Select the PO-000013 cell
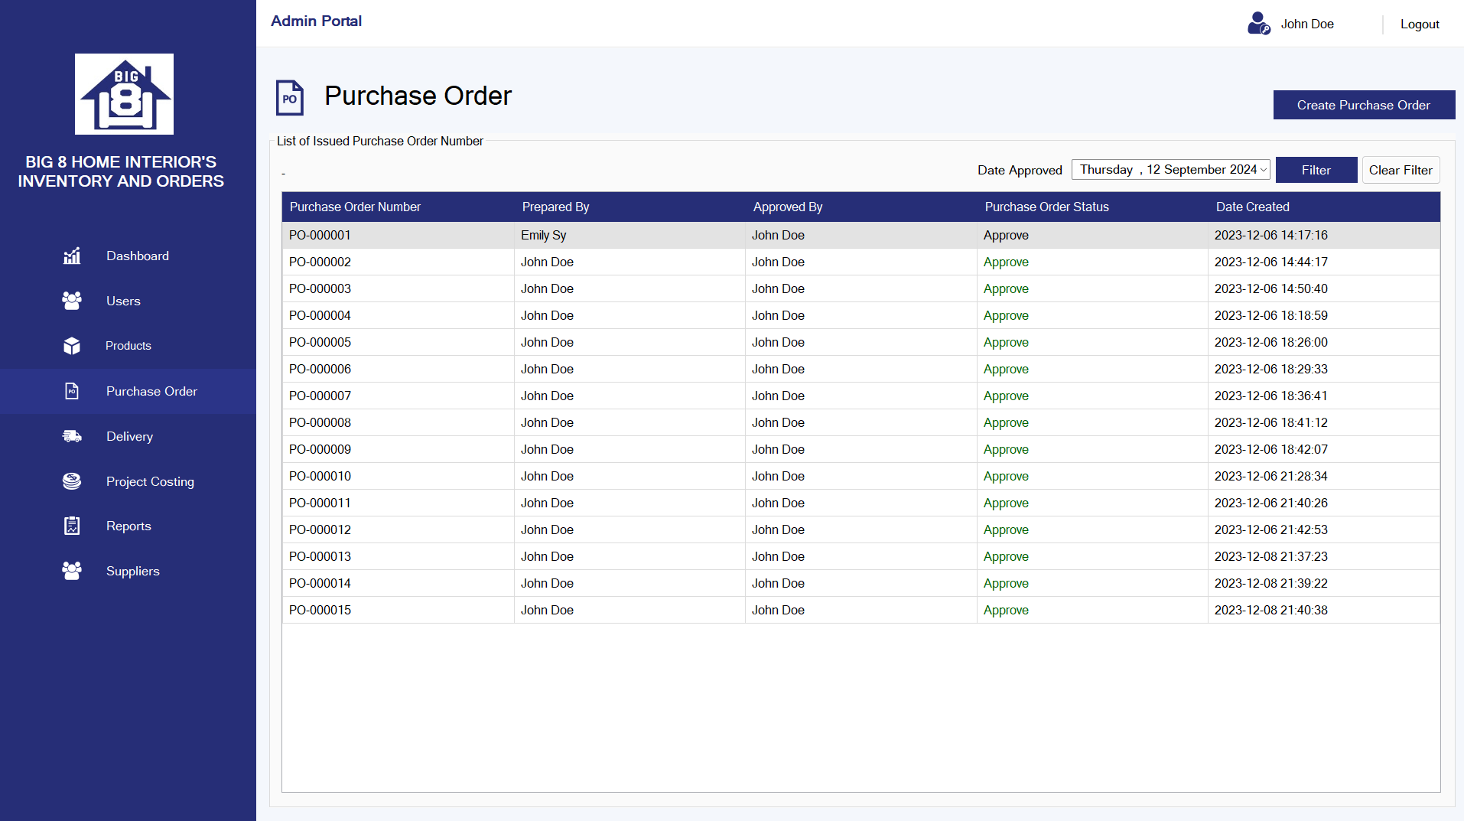1464x821 pixels. pos(398,556)
